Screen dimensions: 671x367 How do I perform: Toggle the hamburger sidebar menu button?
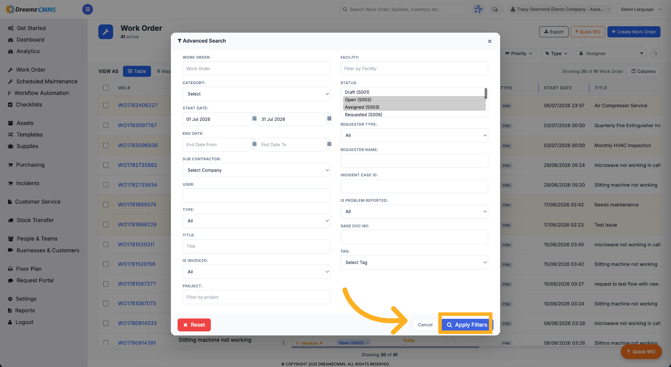(87, 9)
